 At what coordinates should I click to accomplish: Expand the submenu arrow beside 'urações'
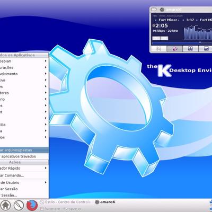coord(46,67)
